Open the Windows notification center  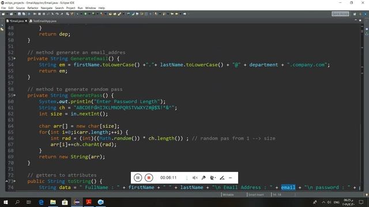[x=362, y=202]
